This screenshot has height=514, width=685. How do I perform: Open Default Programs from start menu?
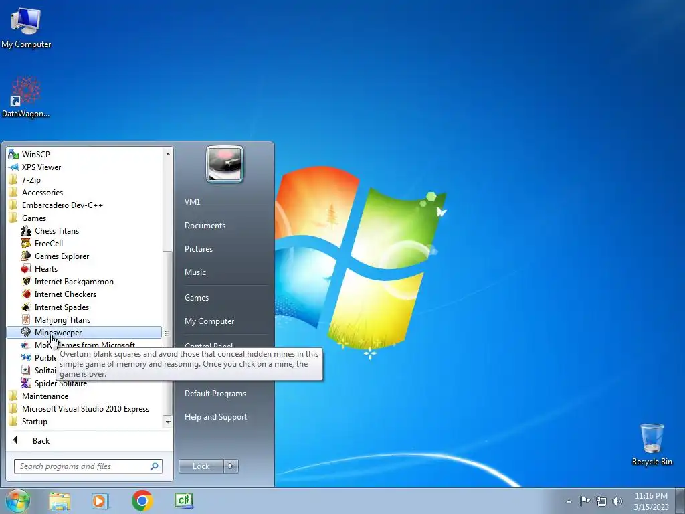click(x=215, y=394)
